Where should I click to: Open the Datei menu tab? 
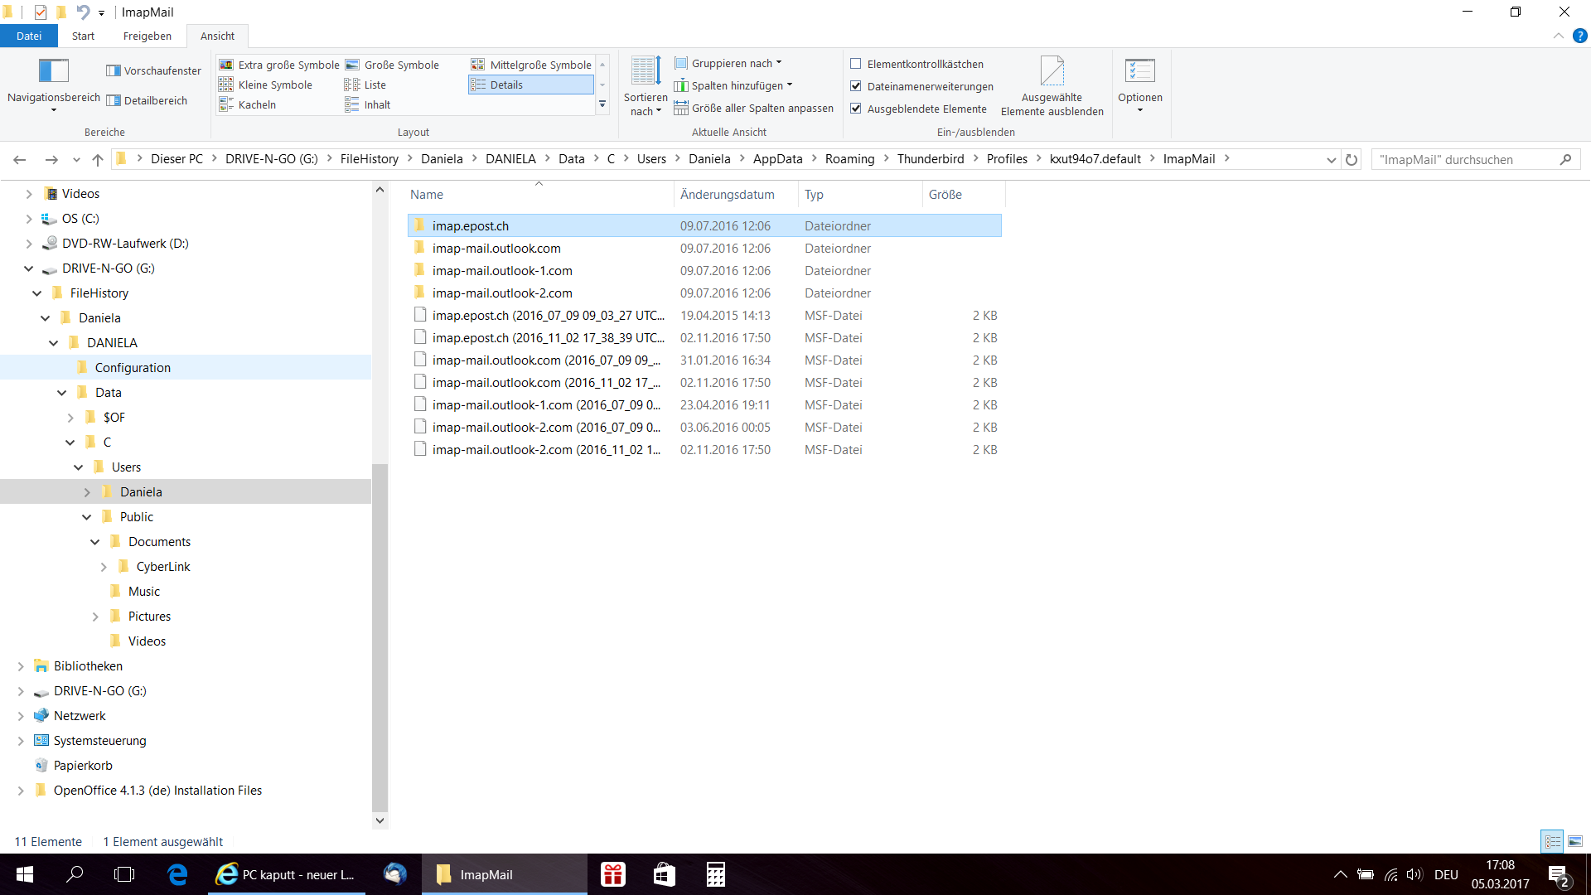(x=28, y=36)
